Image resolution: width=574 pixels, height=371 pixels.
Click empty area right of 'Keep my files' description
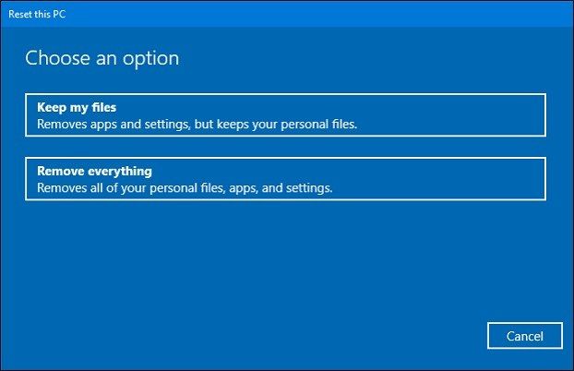450,125
